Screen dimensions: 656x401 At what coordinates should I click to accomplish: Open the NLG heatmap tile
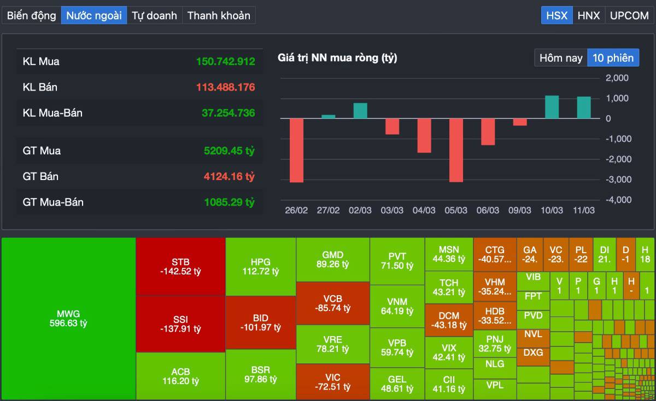tap(495, 368)
